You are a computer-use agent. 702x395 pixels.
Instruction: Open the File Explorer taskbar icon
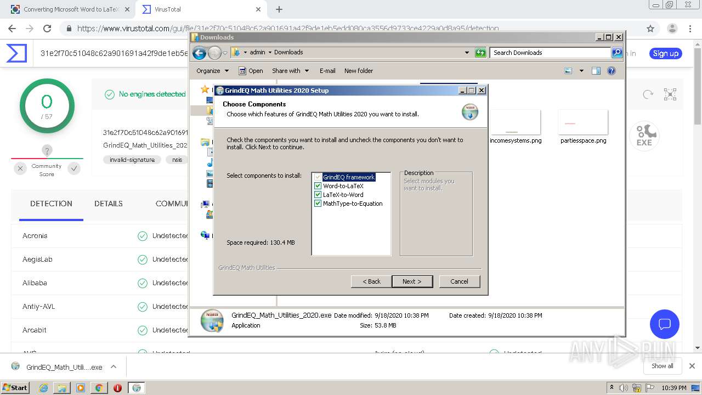[62, 388]
